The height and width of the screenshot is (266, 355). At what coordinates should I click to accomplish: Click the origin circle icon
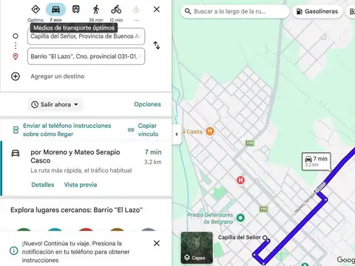(16, 36)
